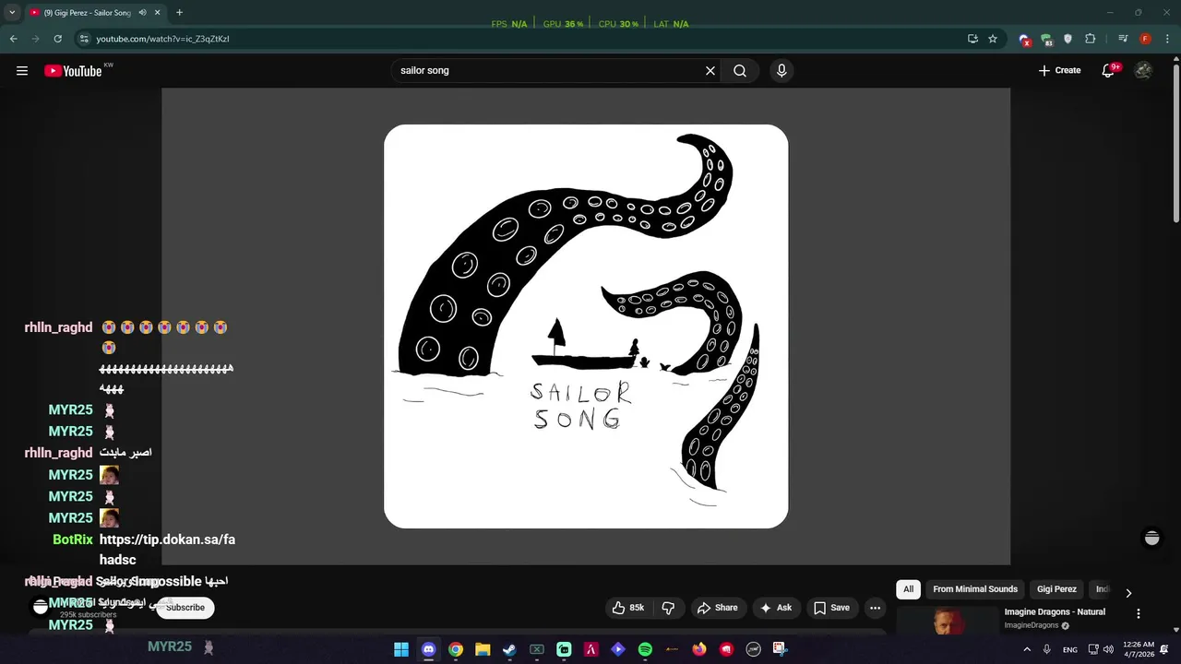Viewport: 1181px width, 664px height.
Task: Open Steam from the taskbar
Action: [509, 649]
